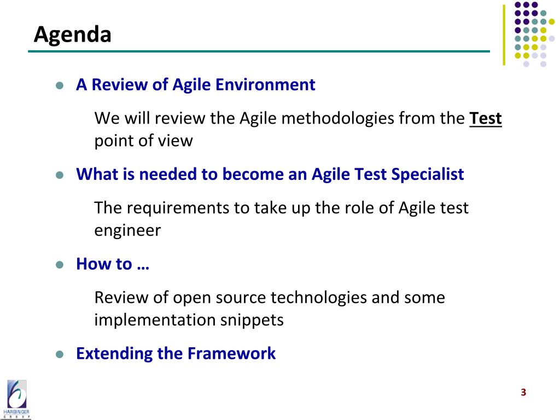Click the text 'point of view'
The image size is (560, 420).
coord(143,141)
